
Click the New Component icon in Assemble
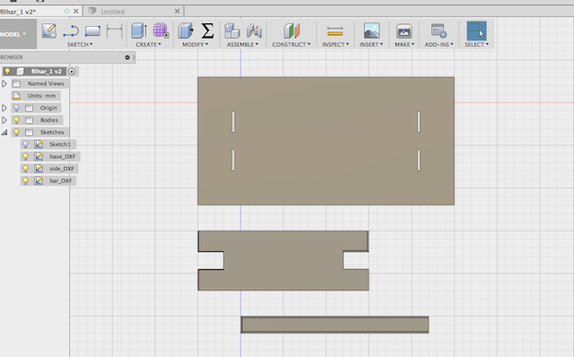231,30
